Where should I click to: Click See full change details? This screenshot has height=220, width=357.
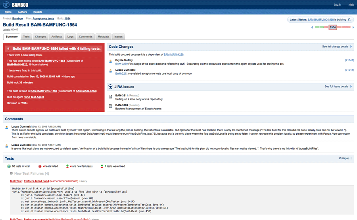pyautogui.click(x=335, y=47)
